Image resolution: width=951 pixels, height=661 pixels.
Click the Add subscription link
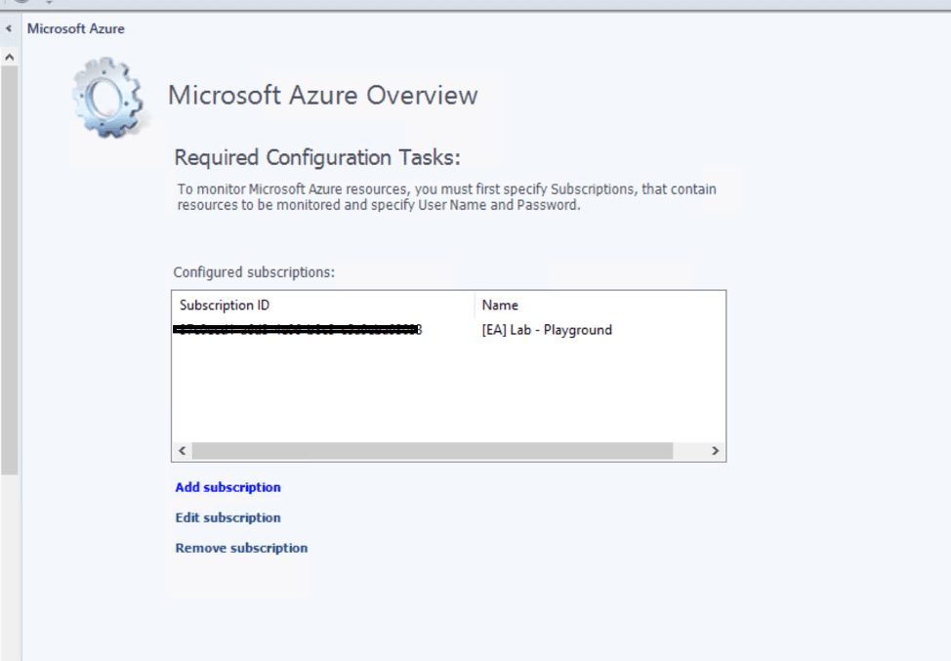tap(227, 487)
